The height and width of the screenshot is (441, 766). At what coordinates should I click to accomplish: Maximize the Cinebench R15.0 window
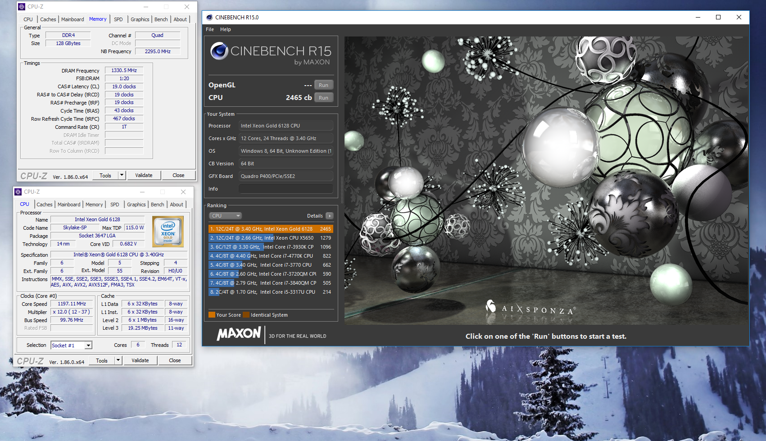(x=718, y=17)
